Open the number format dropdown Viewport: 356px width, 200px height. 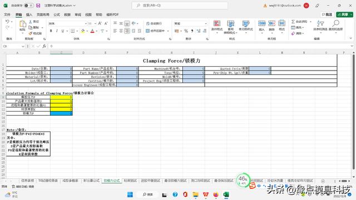pyautogui.click(x=206, y=23)
